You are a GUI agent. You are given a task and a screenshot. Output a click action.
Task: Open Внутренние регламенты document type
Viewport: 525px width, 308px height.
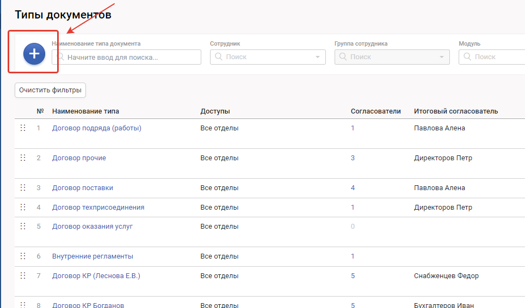[x=92, y=256]
